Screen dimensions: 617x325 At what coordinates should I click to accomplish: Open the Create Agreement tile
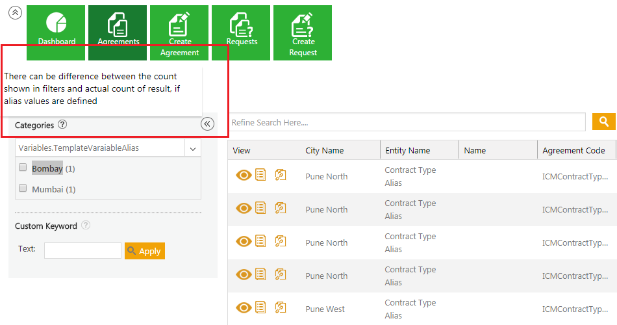coord(179,32)
